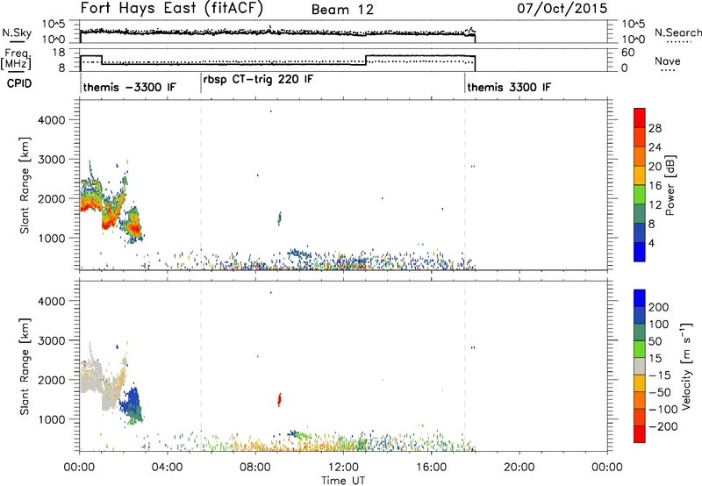Click the date "07/Oct/2015"

click(x=562, y=9)
